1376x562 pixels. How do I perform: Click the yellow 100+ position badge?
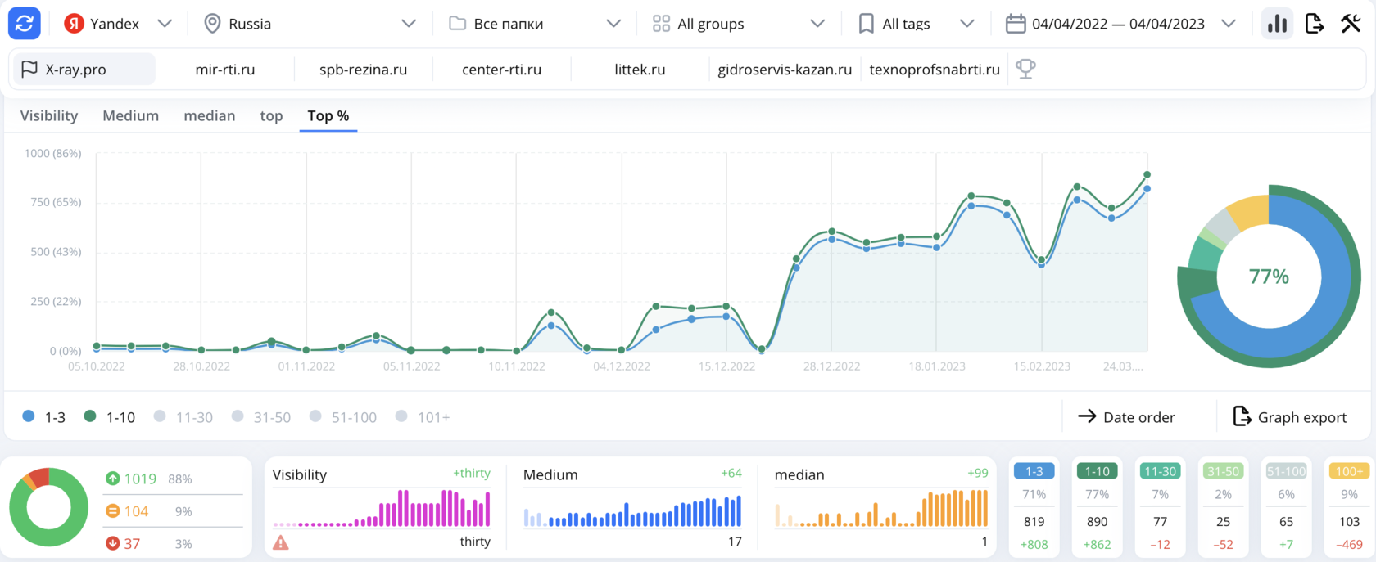1350,471
